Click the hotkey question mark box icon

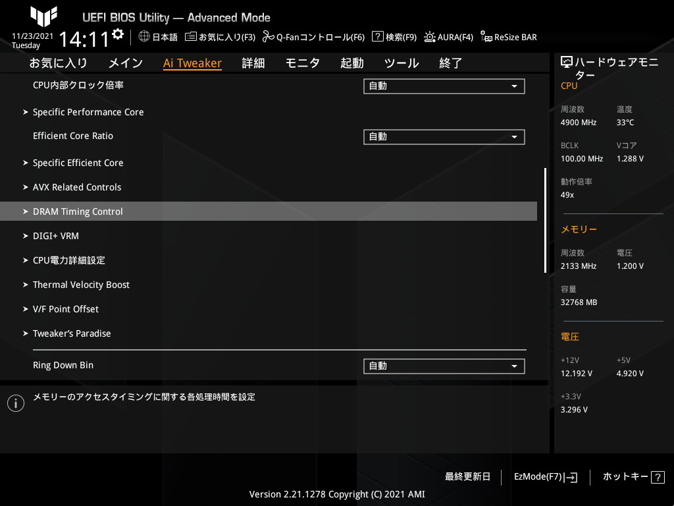(x=658, y=477)
